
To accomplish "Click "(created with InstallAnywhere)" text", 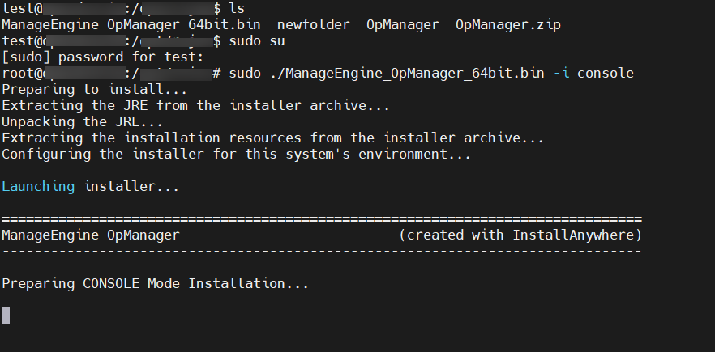I will (520, 235).
